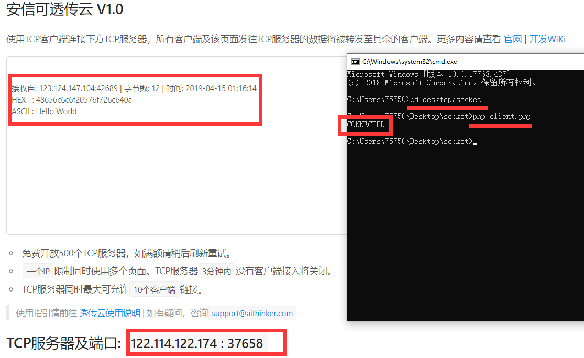
Task: Click the cmd.exe title bar text
Action: [x=410, y=62]
